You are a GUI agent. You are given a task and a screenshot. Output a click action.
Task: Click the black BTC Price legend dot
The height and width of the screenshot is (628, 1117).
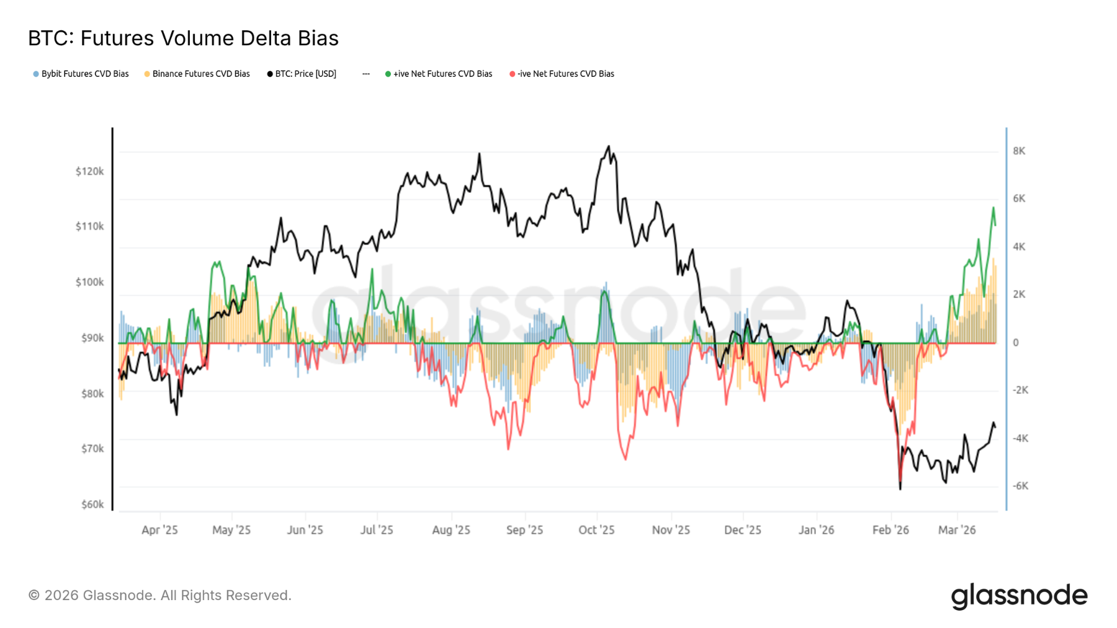270,74
